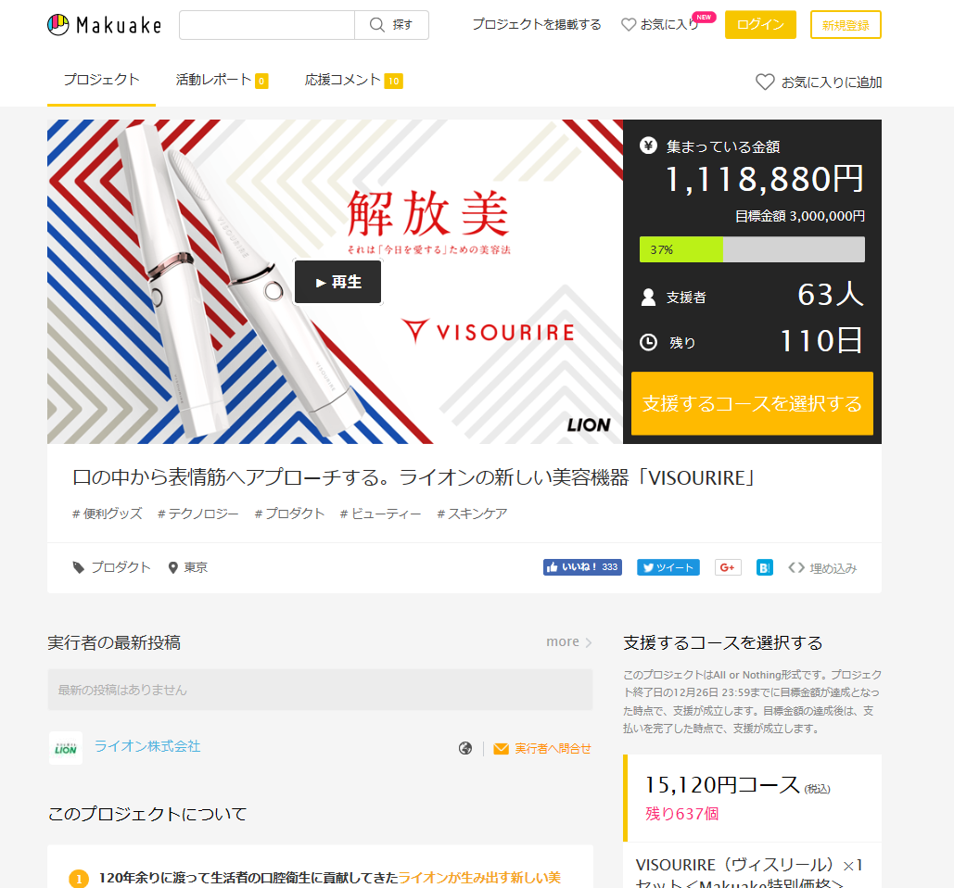The width and height of the screenshot is (954, 888).
Task: Click the 埋め込み embed code link
Action: tap(822, 568)
